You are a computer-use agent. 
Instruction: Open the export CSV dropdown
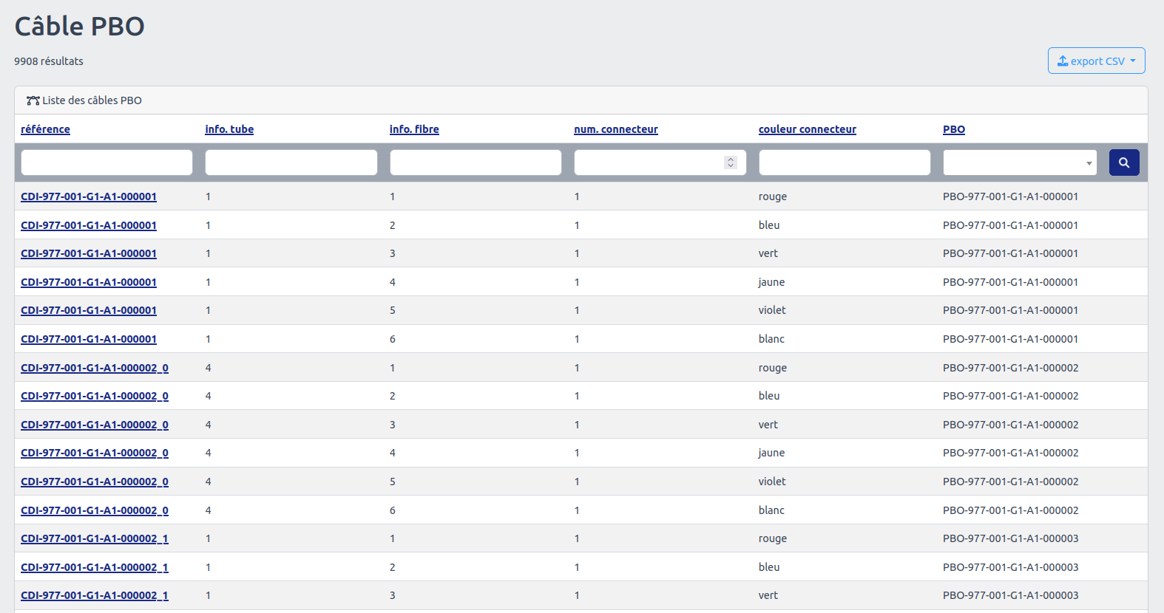(x=1096, y=61)
